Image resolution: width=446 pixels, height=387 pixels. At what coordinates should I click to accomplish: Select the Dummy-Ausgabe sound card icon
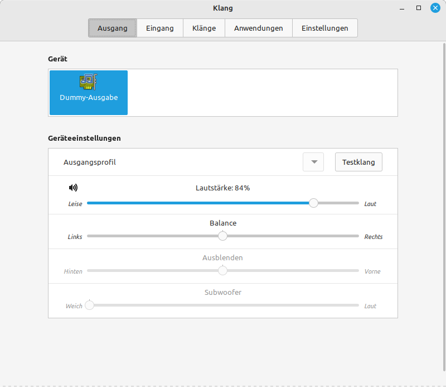point(89,82)
